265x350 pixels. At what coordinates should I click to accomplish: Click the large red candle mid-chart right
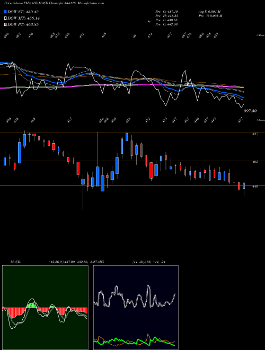[x=151, y=170]
